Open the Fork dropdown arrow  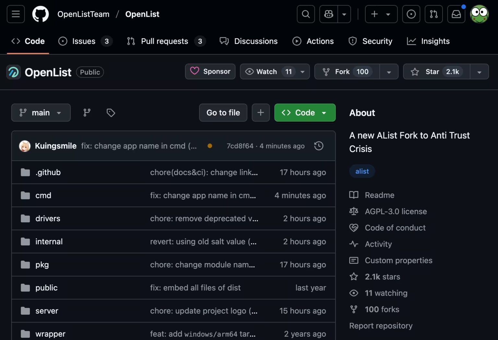tap(389, 72)
